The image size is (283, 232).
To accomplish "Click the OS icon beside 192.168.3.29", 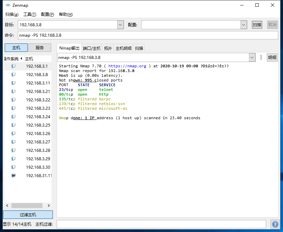I will [13, 159].
